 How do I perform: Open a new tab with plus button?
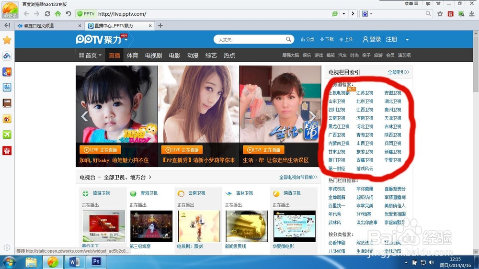click(x=160, y=26)
